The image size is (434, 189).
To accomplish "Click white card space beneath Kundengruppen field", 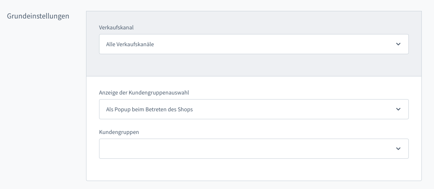I will 254,170.
